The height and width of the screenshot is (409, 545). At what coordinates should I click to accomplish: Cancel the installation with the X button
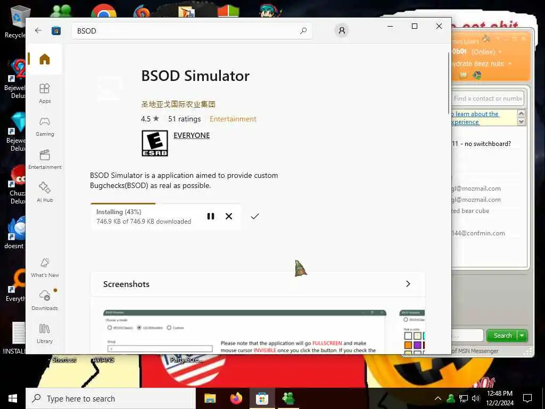(229, 216)
